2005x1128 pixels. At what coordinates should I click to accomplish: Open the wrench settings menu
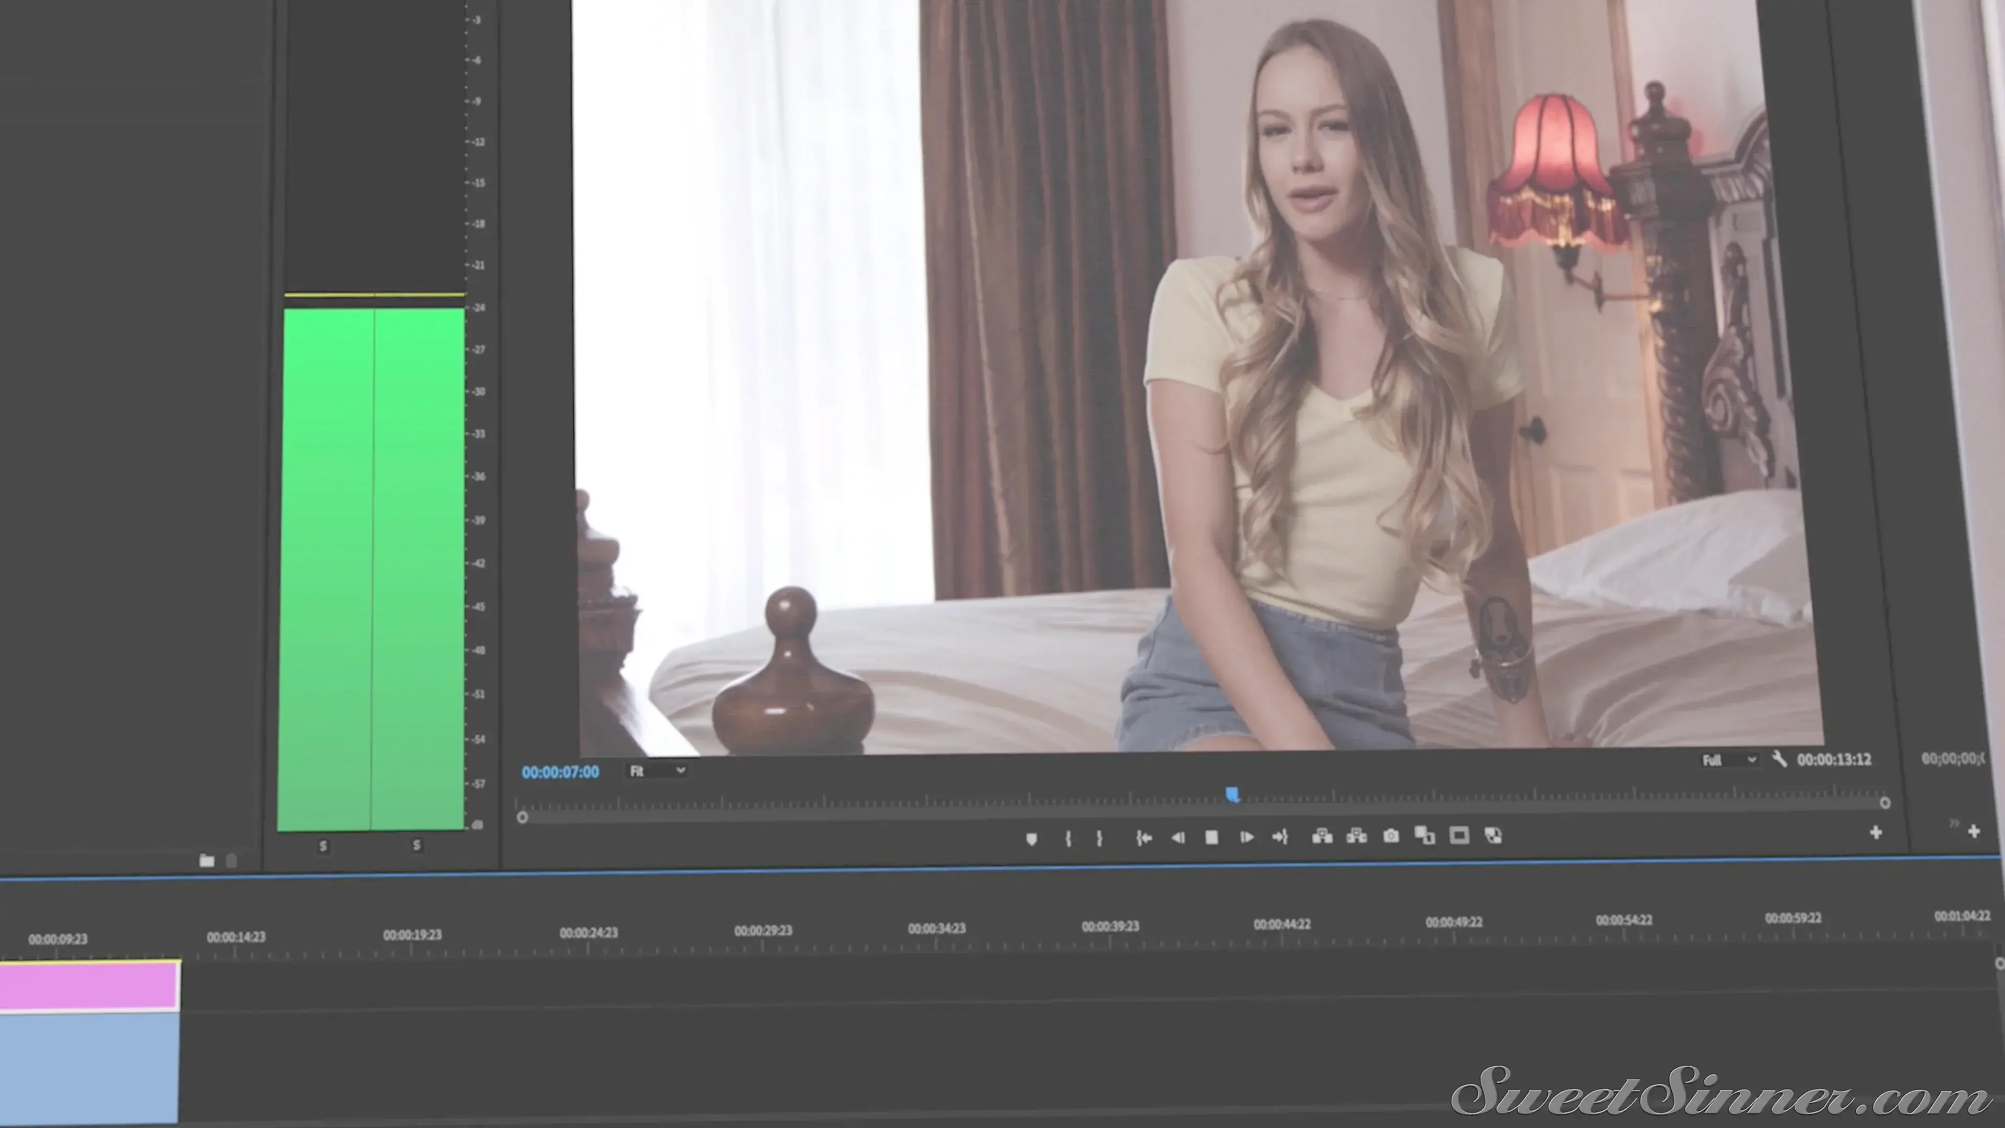[1778, 758]
